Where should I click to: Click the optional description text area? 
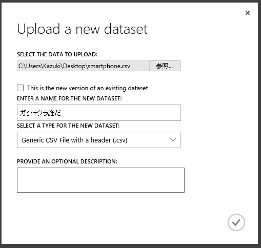[x=101, y=180]
